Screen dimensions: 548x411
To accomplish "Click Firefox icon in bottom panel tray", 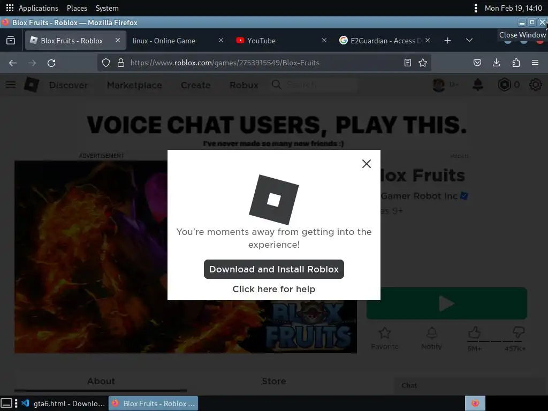I will [475, 404].
